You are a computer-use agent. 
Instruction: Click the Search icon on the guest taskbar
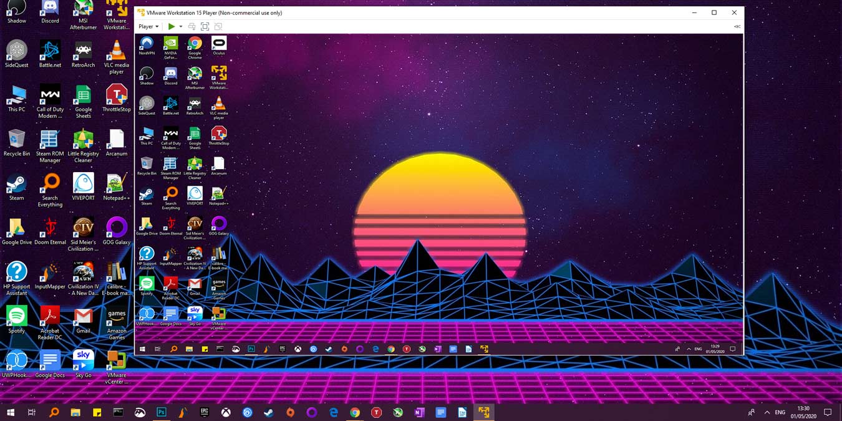(173, 349)
